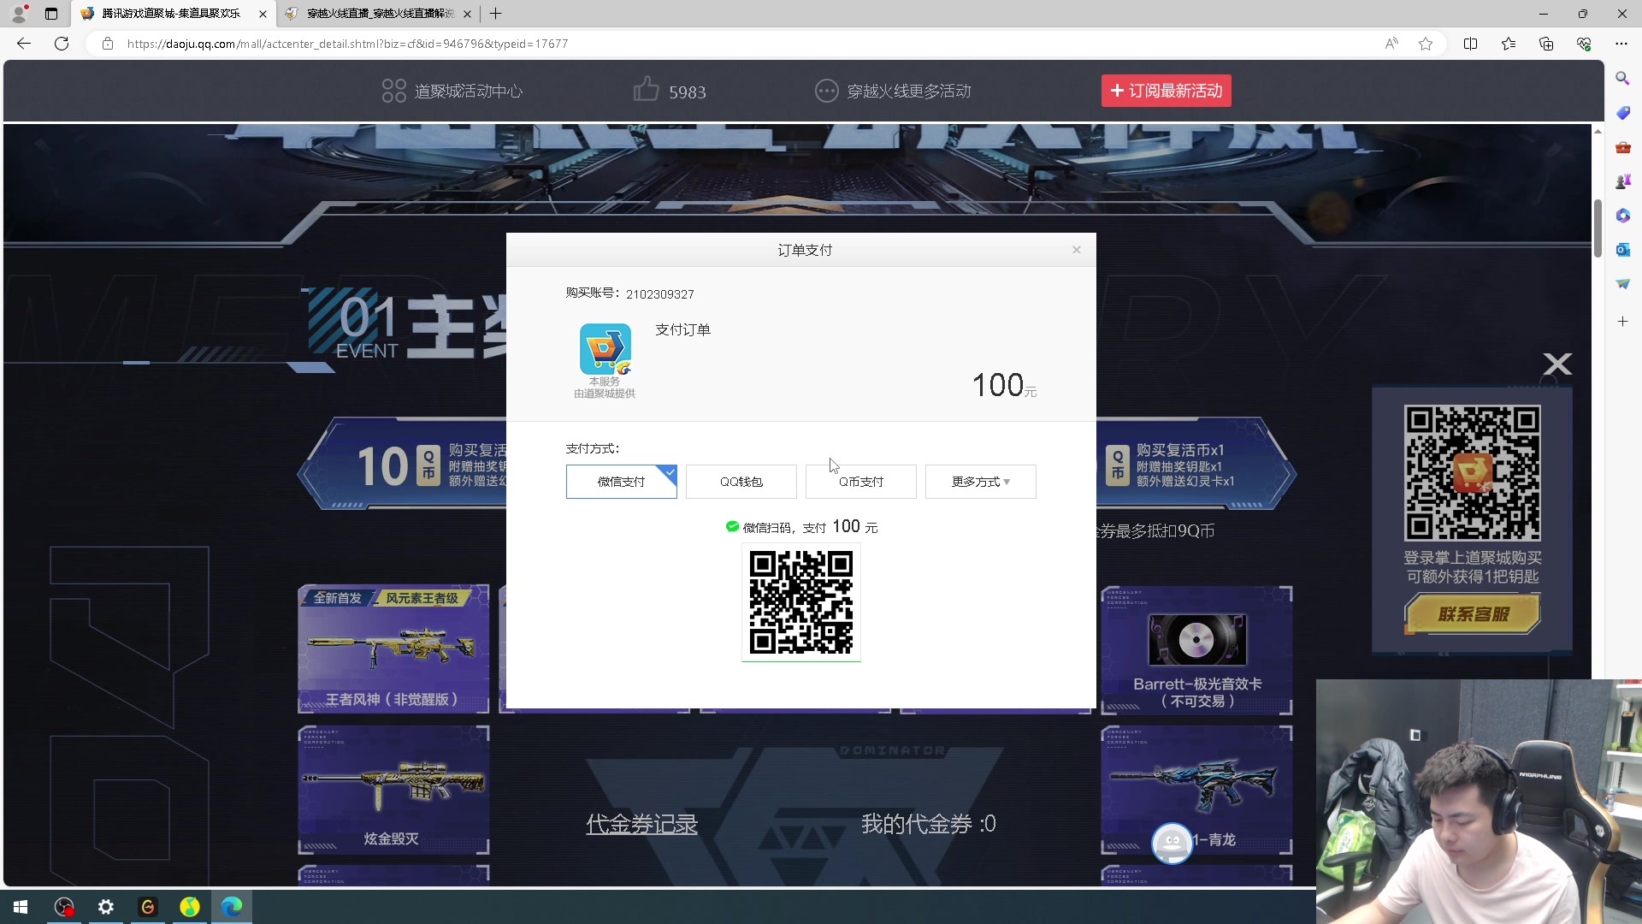Open the 更多方式 payment dropdown
Screen dimensions: 1642x924
click(980, 481)
